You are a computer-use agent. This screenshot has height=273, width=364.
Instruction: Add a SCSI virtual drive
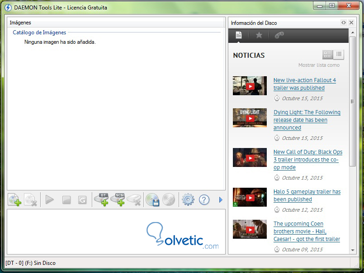(x=118, y=199)
